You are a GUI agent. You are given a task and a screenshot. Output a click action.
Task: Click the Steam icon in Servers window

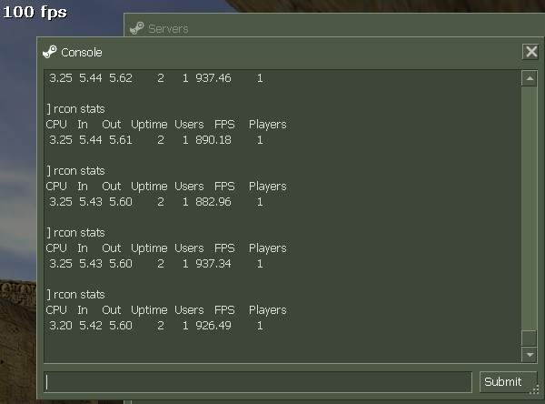[136, 28]
